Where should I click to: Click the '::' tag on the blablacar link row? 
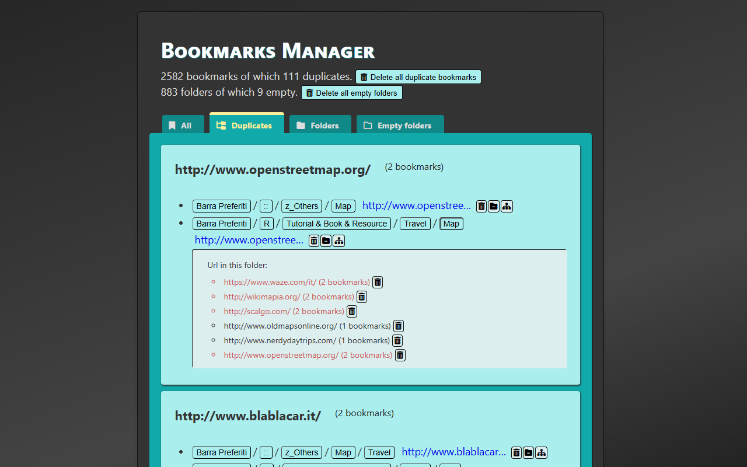click(266, 452)
